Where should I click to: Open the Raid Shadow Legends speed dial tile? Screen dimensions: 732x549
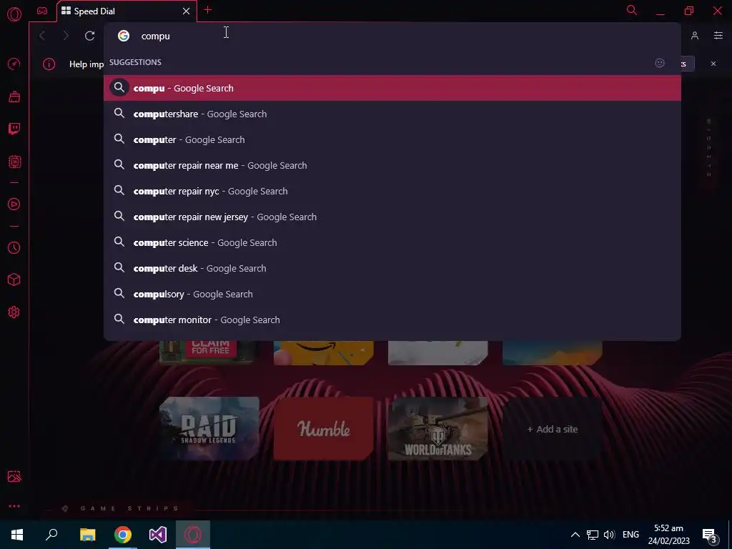pyautogui.click(x=209, y=429)
